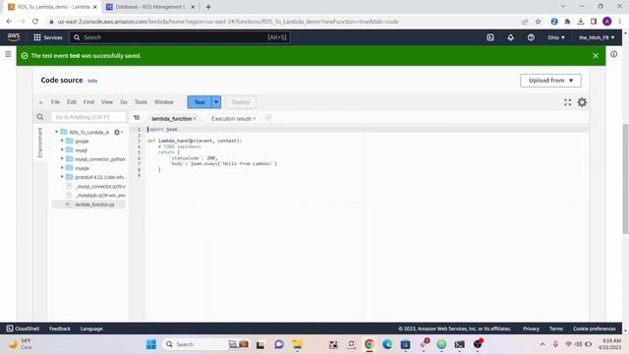Click the tab list icon left of lambda_function tab
629x354 pixels.
point(137,118)
